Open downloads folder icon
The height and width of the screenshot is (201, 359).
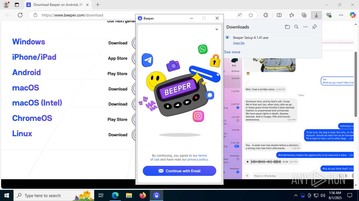pos(287,27)
